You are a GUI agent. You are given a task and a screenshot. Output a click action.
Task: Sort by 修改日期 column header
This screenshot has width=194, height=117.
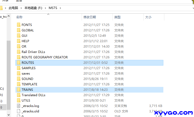pyautogui.click(x=90, y=17)
